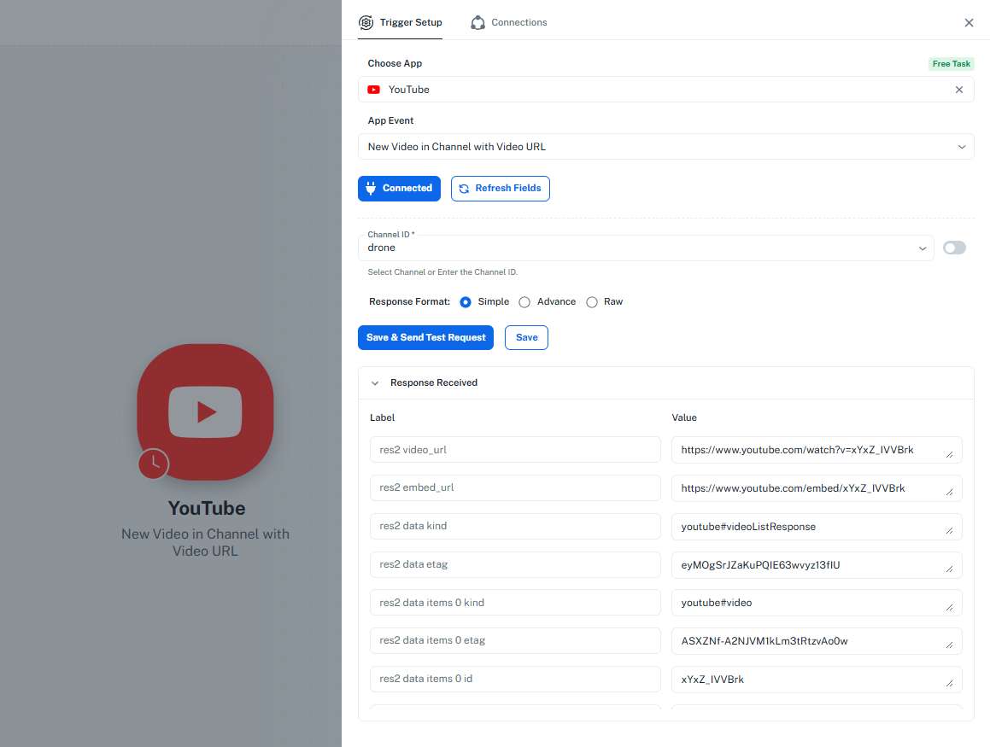Collapse the Response Received section
The width and height of the screenshot is (990, 747).
(x=375, y=383)
